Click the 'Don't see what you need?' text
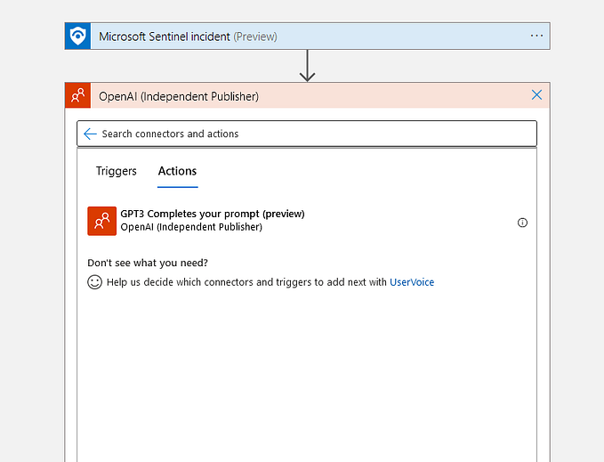The width and height of the screenshot is (604, 462). pos(148,263)
